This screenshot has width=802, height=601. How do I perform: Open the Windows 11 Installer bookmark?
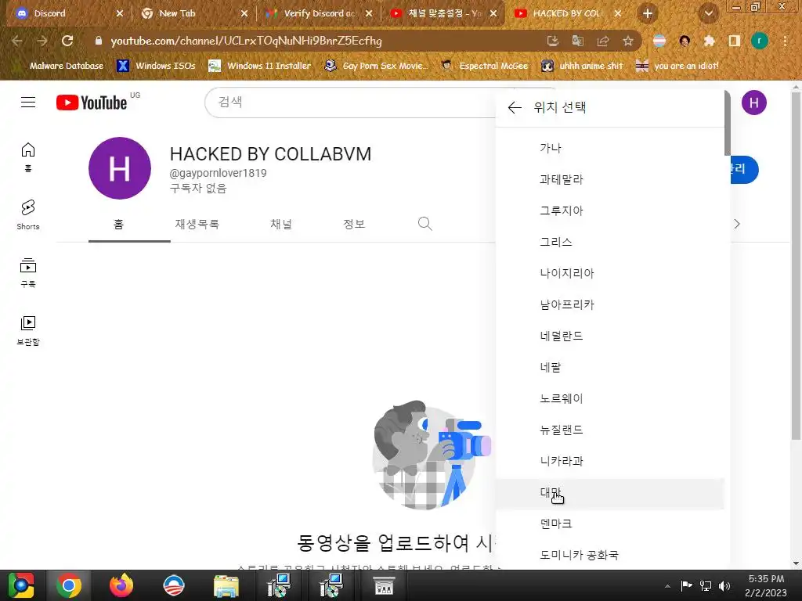click(260, 66)
